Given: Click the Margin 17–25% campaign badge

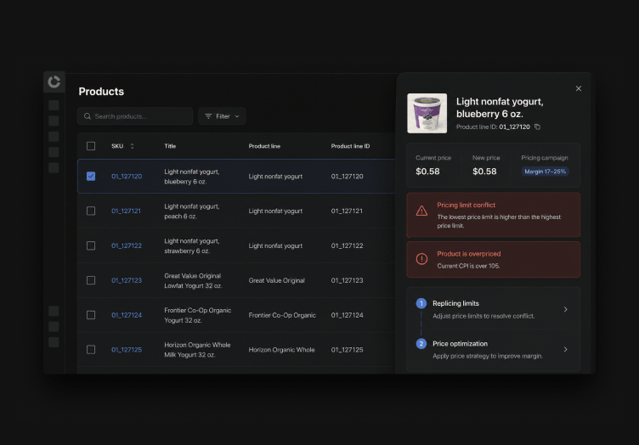Looking at the screenshot, I should 545,172.
